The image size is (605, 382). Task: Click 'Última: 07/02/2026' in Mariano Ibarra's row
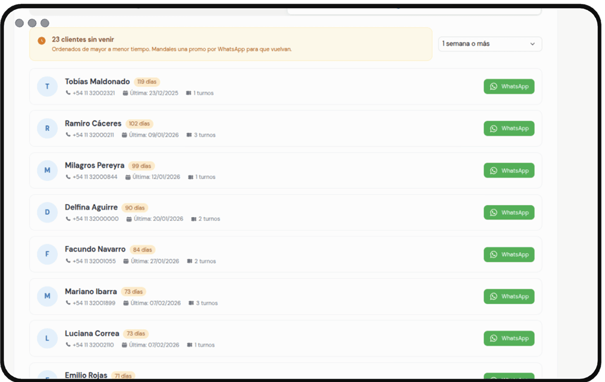click(156, 303)
